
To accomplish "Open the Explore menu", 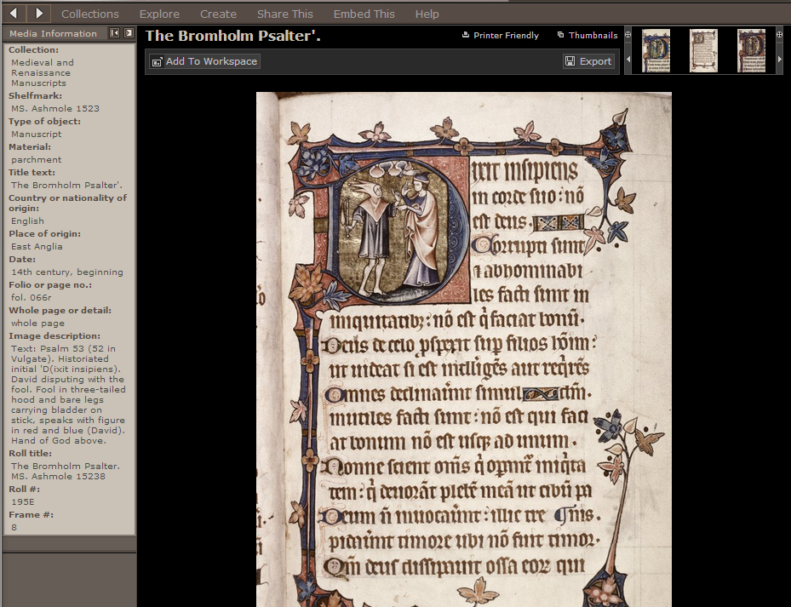I will [159, 14].
